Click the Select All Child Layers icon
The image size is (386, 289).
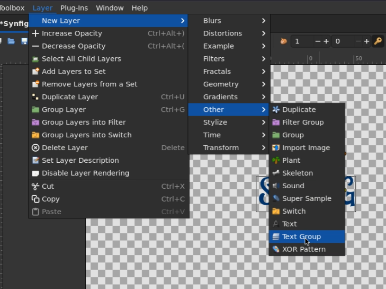click(x=35, y=59)
